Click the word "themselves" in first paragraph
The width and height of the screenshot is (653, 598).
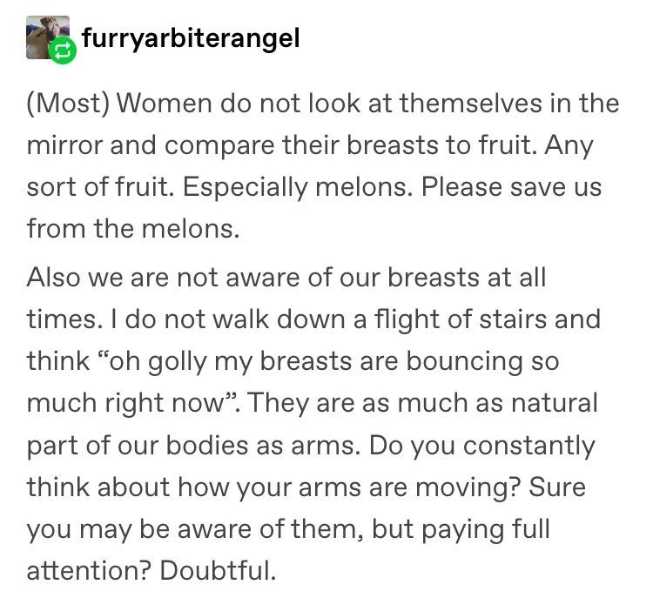(x=470, y=103)
